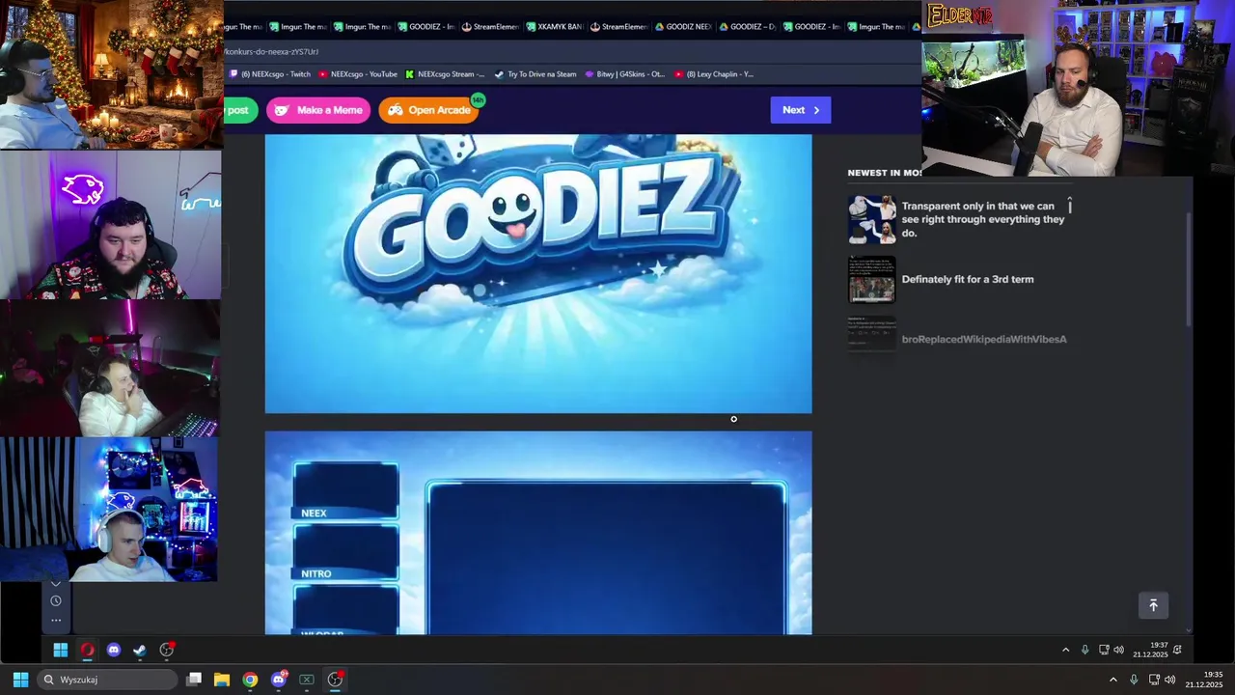
Task: Open the 19:35 clock on main taskbar
Action: [x=1204, y=680]
